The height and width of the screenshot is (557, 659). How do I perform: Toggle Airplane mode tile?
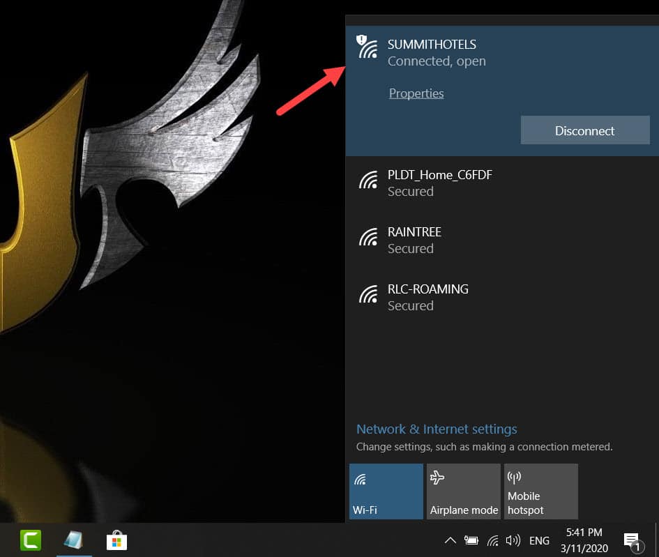464,491
